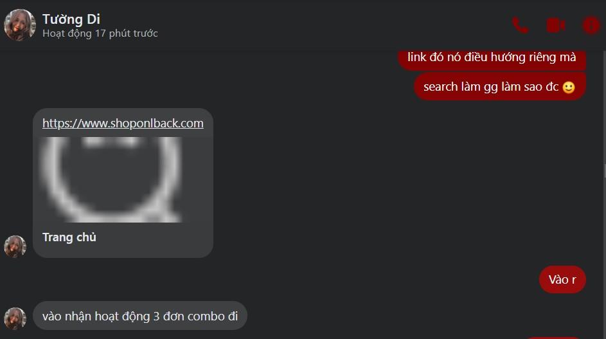Click the chat scrollbar thumb

(605, 170)
